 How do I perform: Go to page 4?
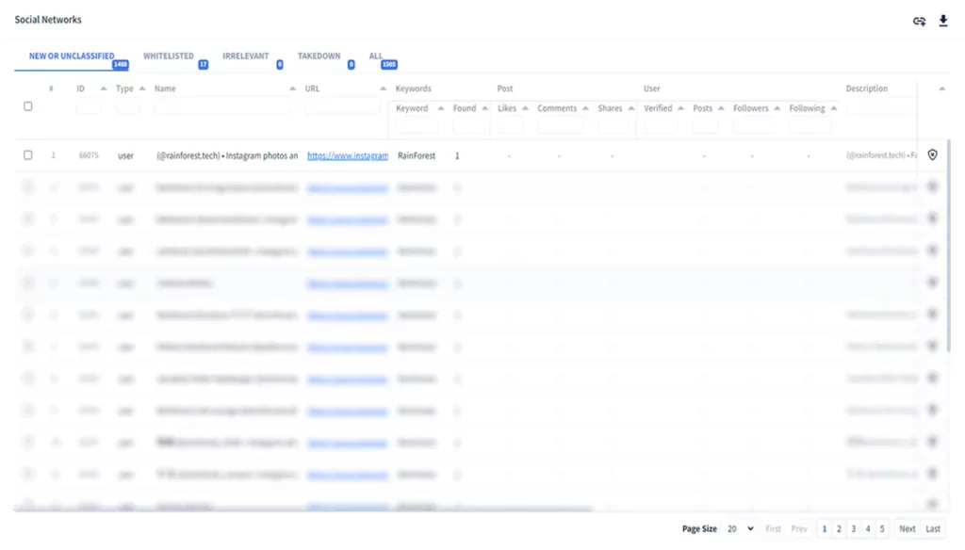pyautogui.click(x=868, y=528)
